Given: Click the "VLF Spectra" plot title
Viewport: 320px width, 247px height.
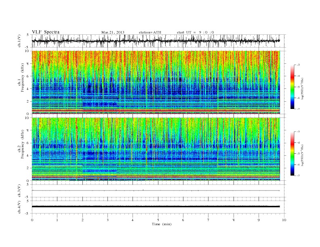Looking at the screenshot, I should point(46,32).
